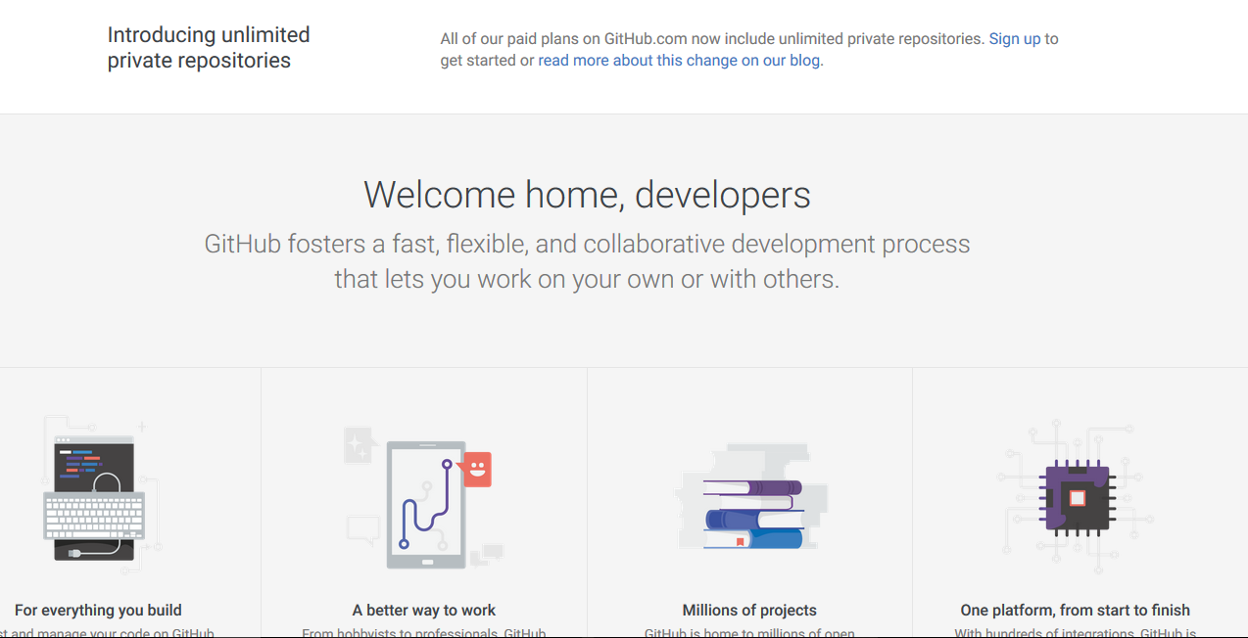
Task: Click the Millions of projects title
Action: 749,610
